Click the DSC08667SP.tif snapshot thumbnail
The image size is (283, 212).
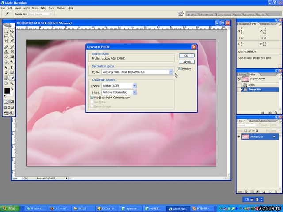tap(245, 79)
